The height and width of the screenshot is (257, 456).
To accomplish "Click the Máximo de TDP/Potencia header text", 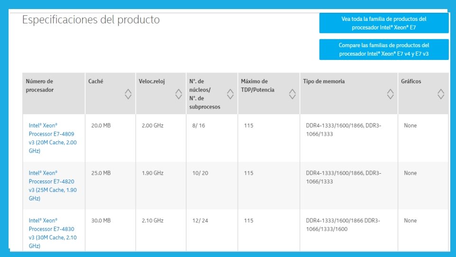I will point(257,85).
